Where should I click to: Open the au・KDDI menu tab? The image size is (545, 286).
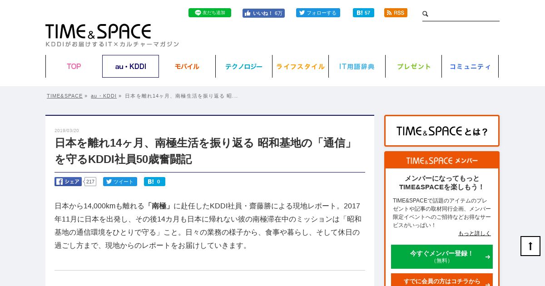[130, 66]
